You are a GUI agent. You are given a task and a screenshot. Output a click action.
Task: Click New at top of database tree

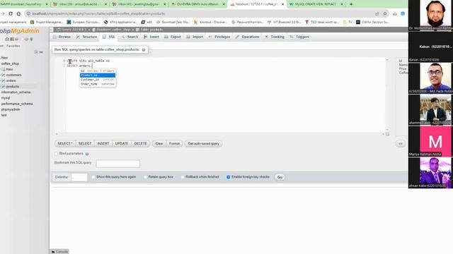[5, 58]
